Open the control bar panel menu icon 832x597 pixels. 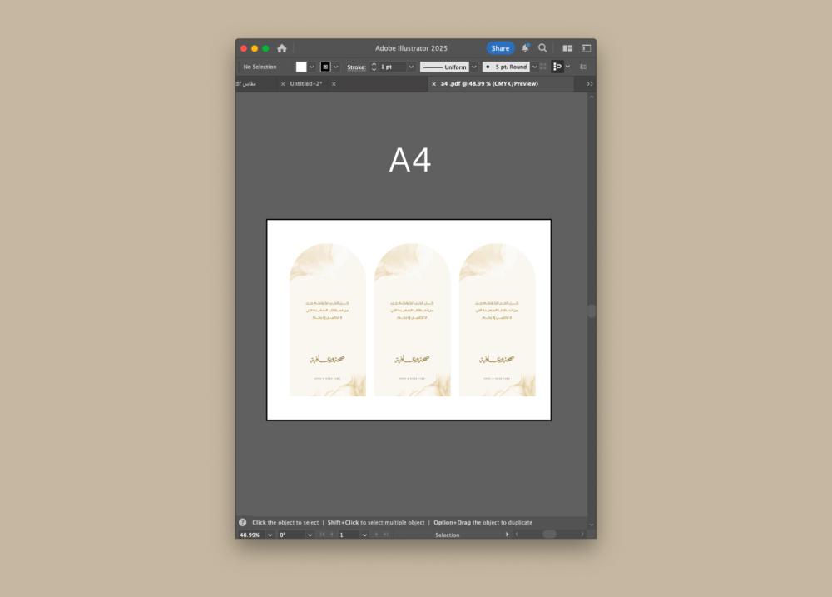coord(583,67)
